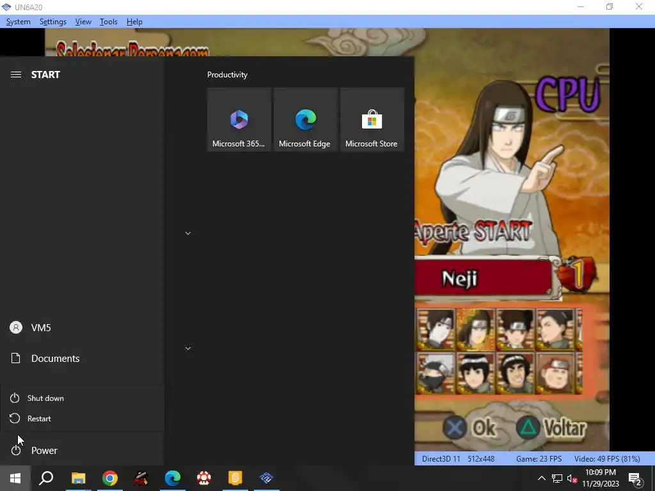This screenshot has width=655, height=491.
Task: Click the Voltar triangle button in game
Action: 551,428
